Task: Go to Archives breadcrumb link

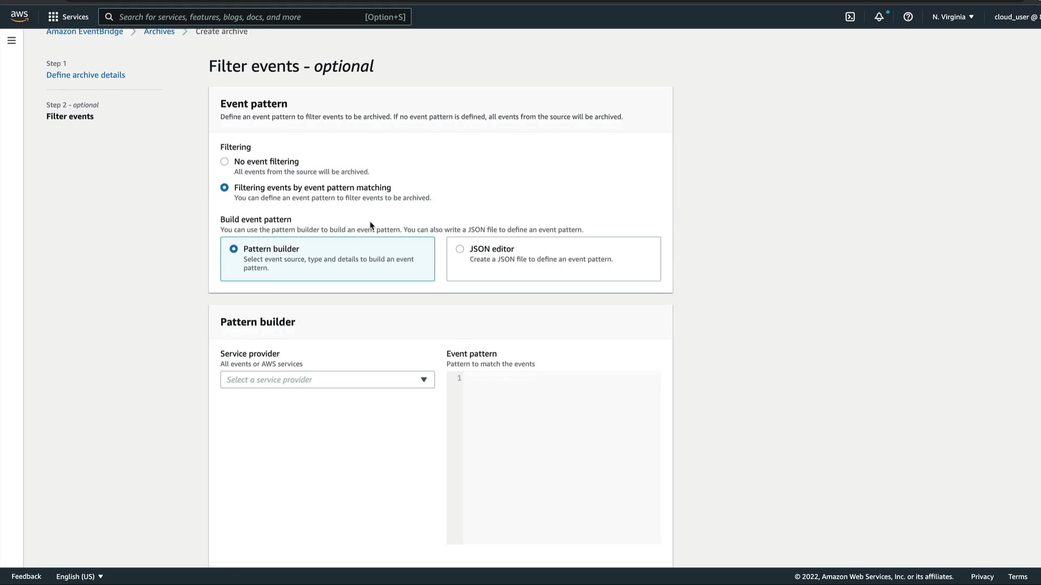Action: coord(159,31)
